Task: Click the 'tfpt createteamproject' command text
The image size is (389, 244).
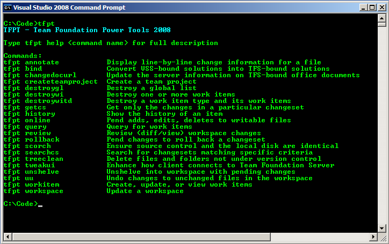Action: pyautogui.click(x=51, y=82)
